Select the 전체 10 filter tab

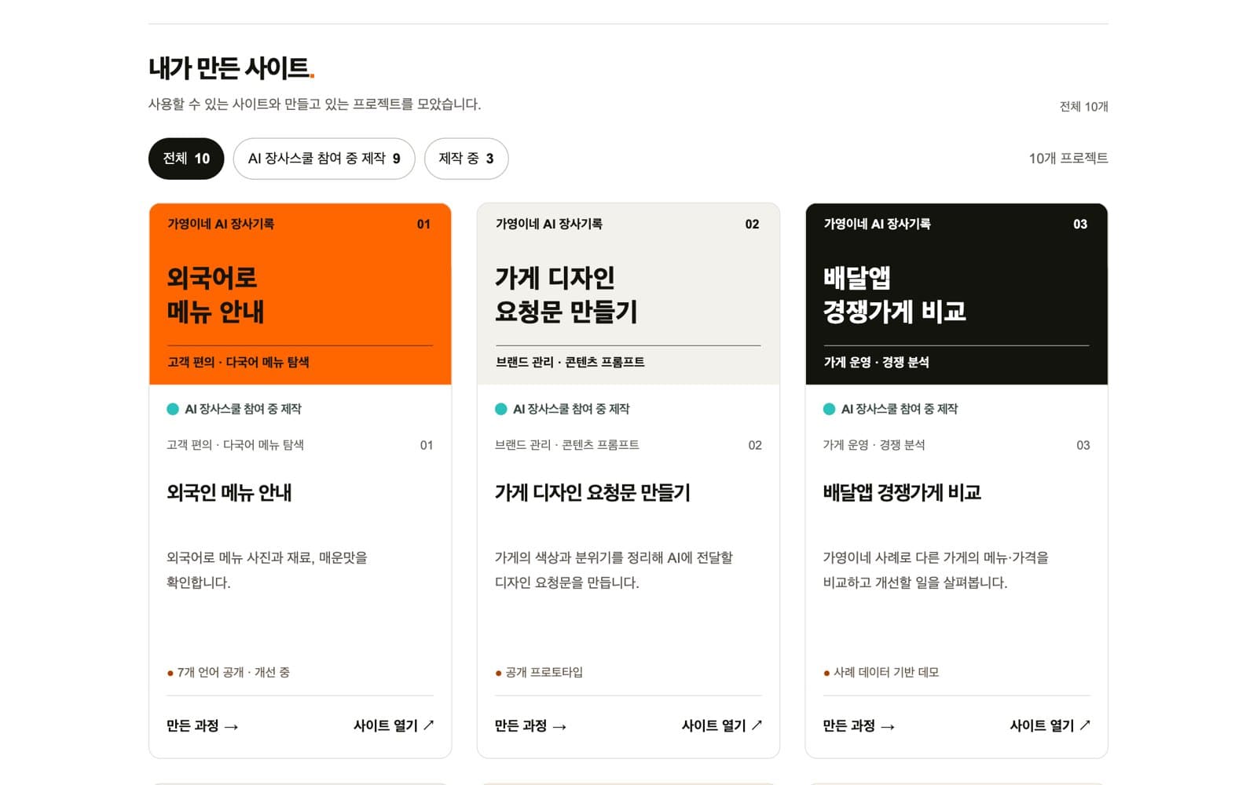pos(186,159)
